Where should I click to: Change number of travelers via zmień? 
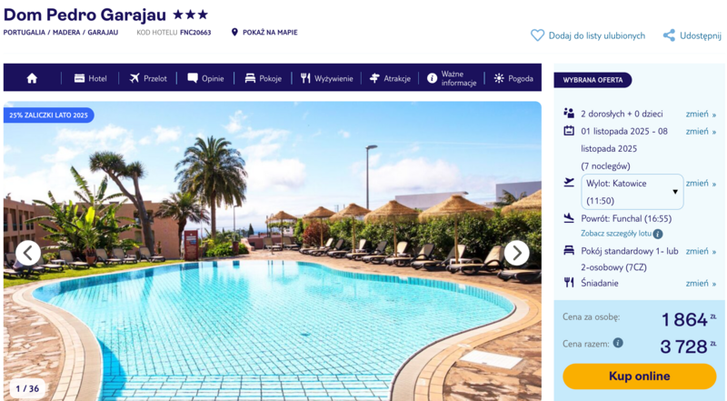[701, 114]
